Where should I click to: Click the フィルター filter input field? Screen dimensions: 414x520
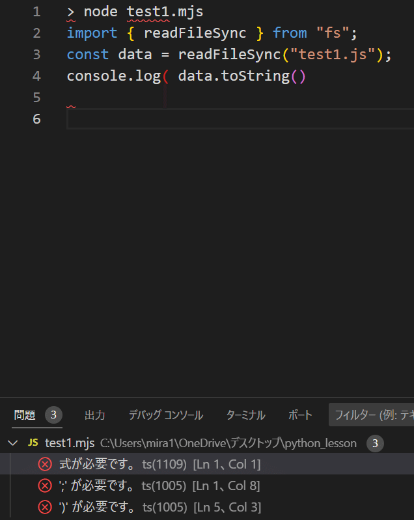(x=372, y=415)
